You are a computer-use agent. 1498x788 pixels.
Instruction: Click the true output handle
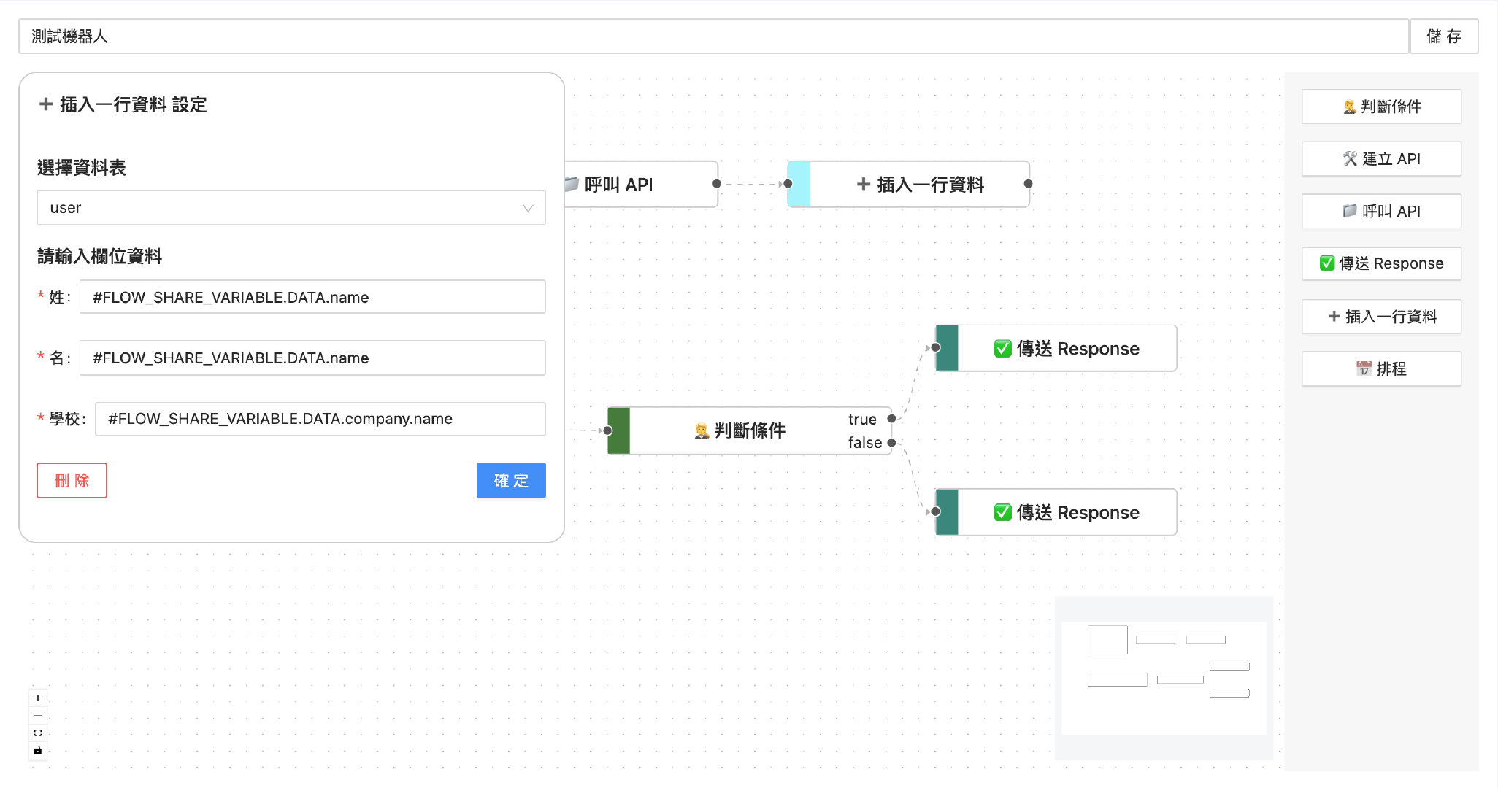coord(891,419)
